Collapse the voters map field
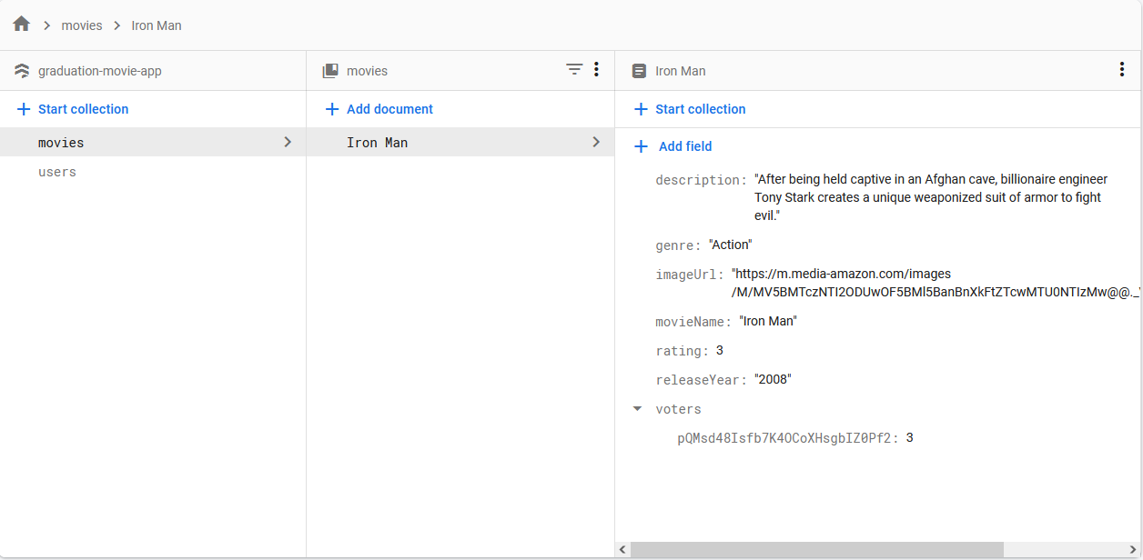Viewport: 1143px width, 560px height. [637, 409]
